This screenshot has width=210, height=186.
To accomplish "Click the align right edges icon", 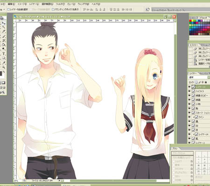I will point(104,9).
